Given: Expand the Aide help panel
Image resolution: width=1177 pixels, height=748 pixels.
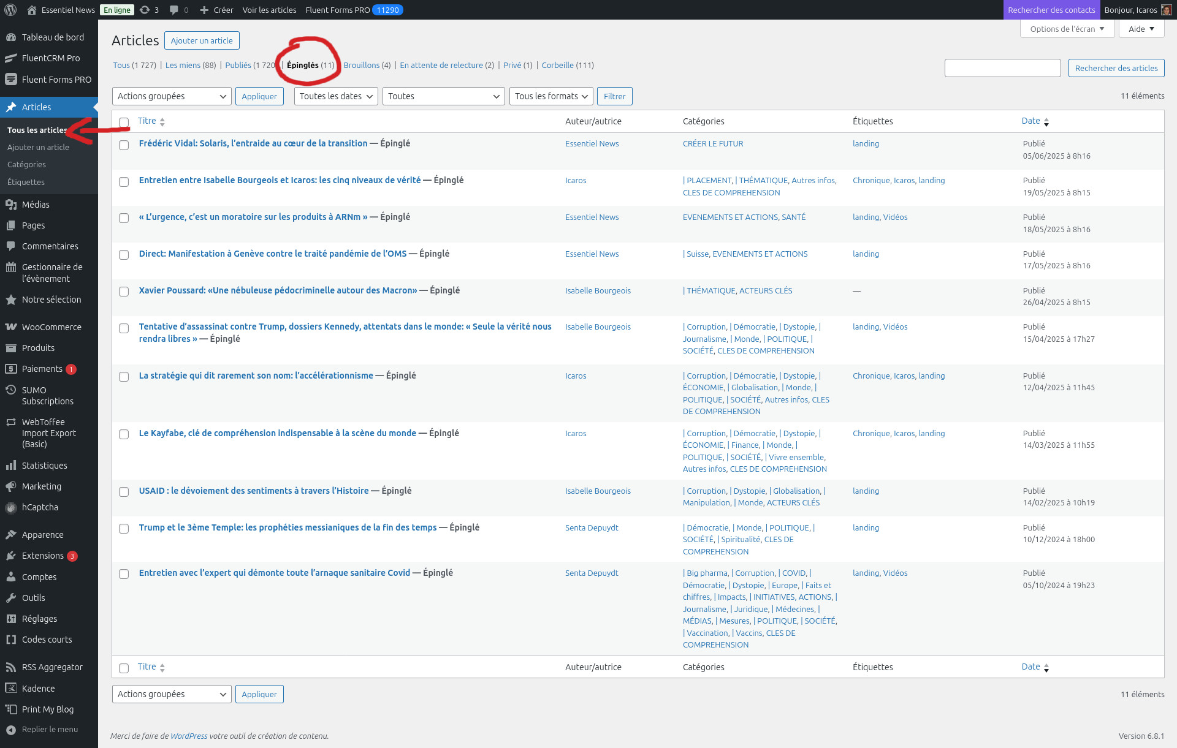Looking at the screenshot, I should coord(1141,29).
